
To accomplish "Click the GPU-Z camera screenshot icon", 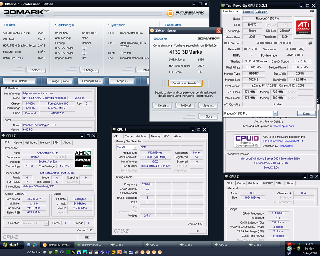I will [312, 11].
